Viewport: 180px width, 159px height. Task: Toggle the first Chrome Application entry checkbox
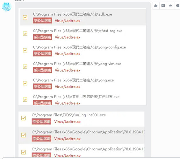point(24,135)
